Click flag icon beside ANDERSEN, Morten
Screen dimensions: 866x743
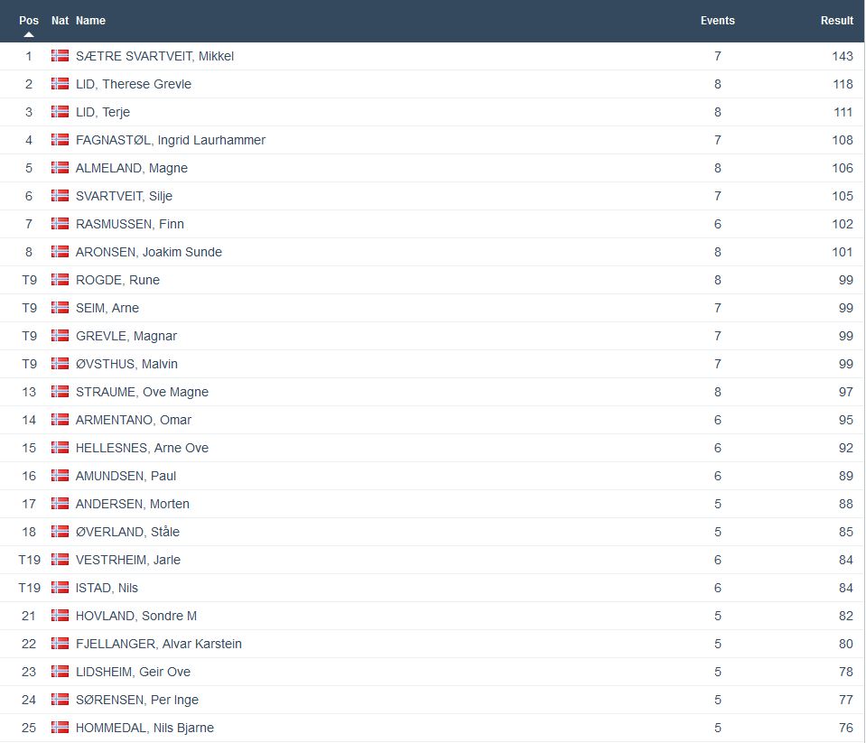[x=60, y=504]
